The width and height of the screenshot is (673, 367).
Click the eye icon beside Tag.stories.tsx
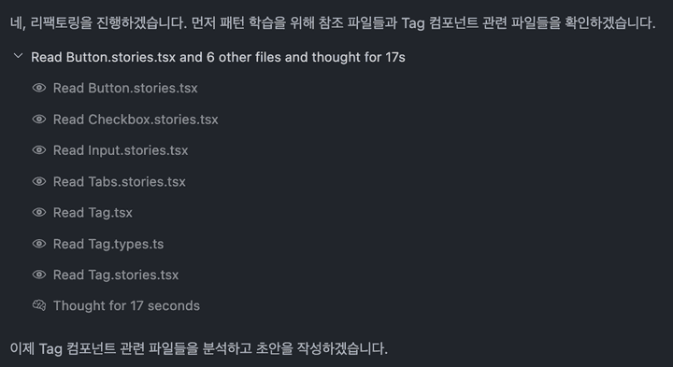[x=39, y=275]
